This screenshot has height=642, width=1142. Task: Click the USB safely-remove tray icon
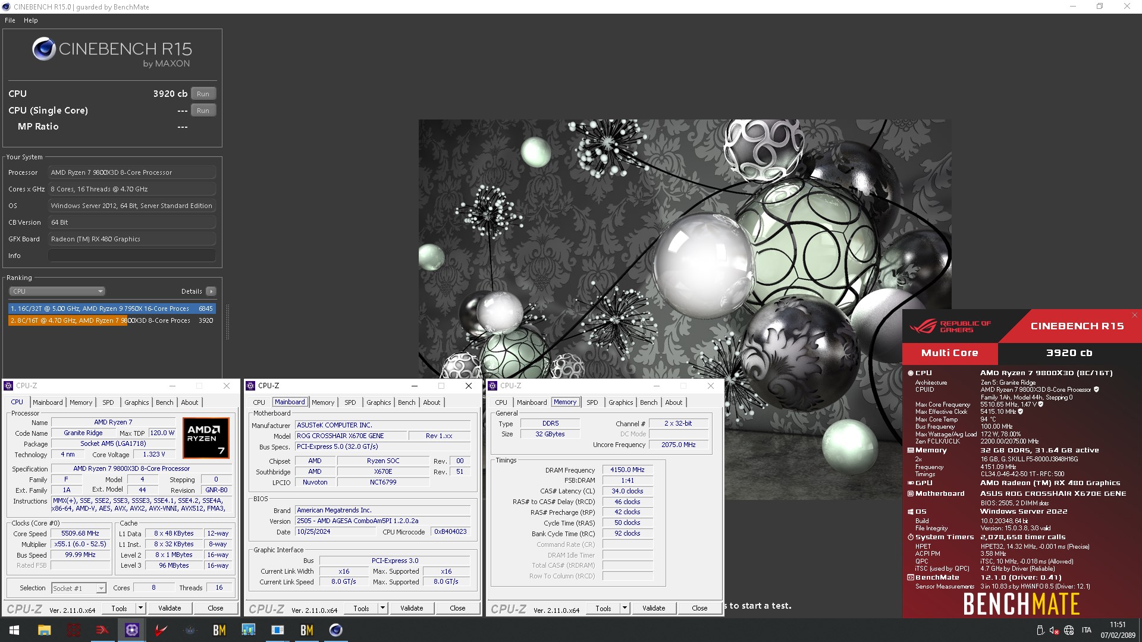[1040, 630]
